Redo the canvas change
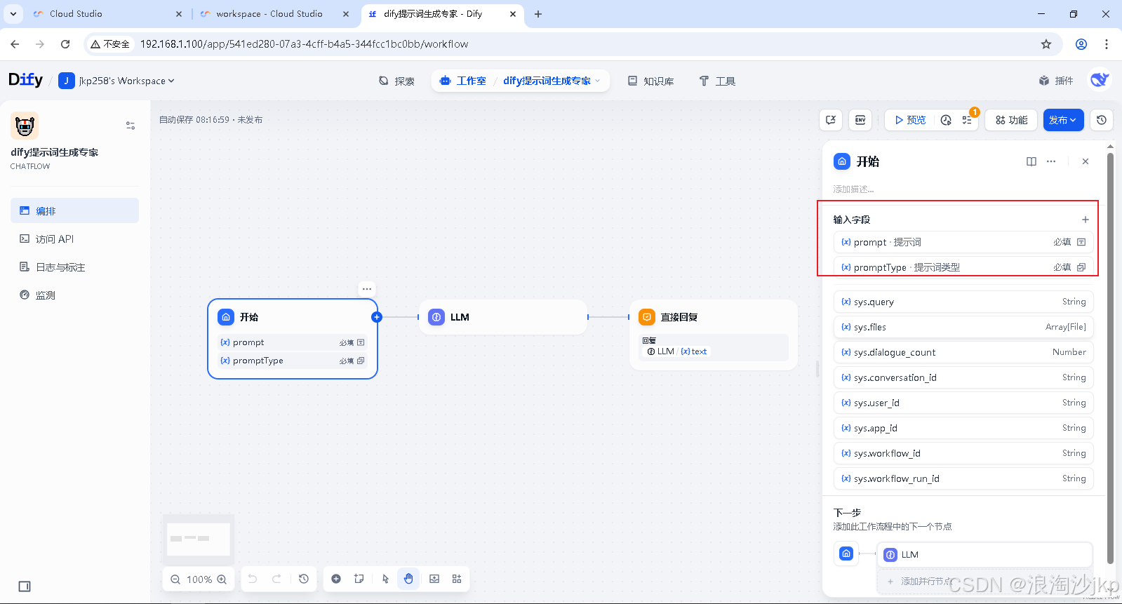The image size is (1122, 604). pyautogui.click(x=276, y=579)
